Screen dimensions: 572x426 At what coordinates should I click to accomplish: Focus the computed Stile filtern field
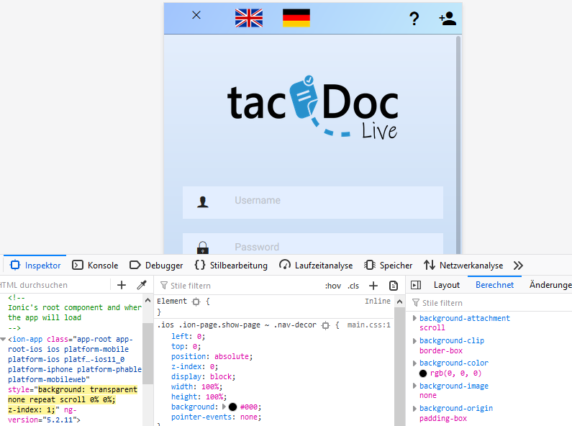pos(492,303)
